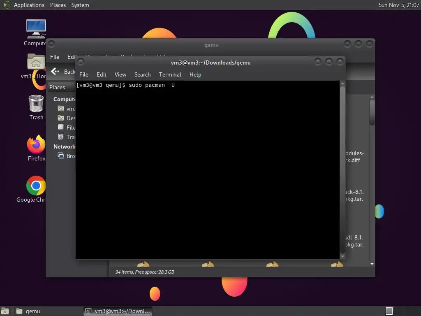Click the Places sidebar header dropdown
The height and width of the screenshot is (316, 421).
61,87
